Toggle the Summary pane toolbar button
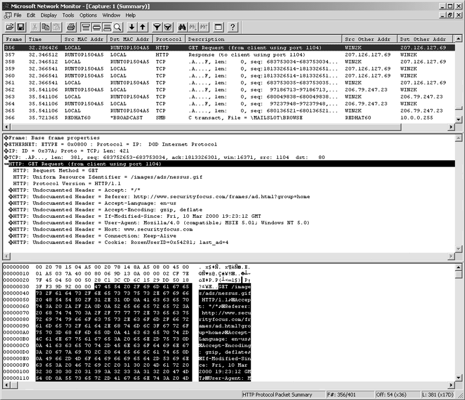Screen dimensions: 465x400 click(85, 27)
